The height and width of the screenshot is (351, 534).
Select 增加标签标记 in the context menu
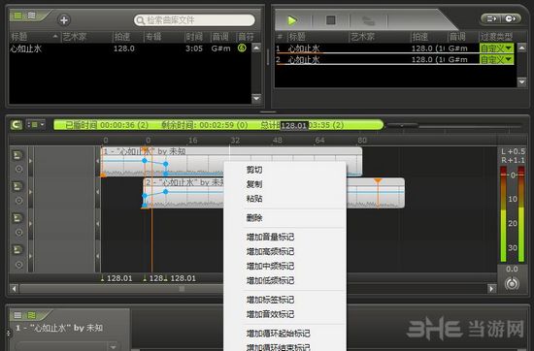(270, 300)
